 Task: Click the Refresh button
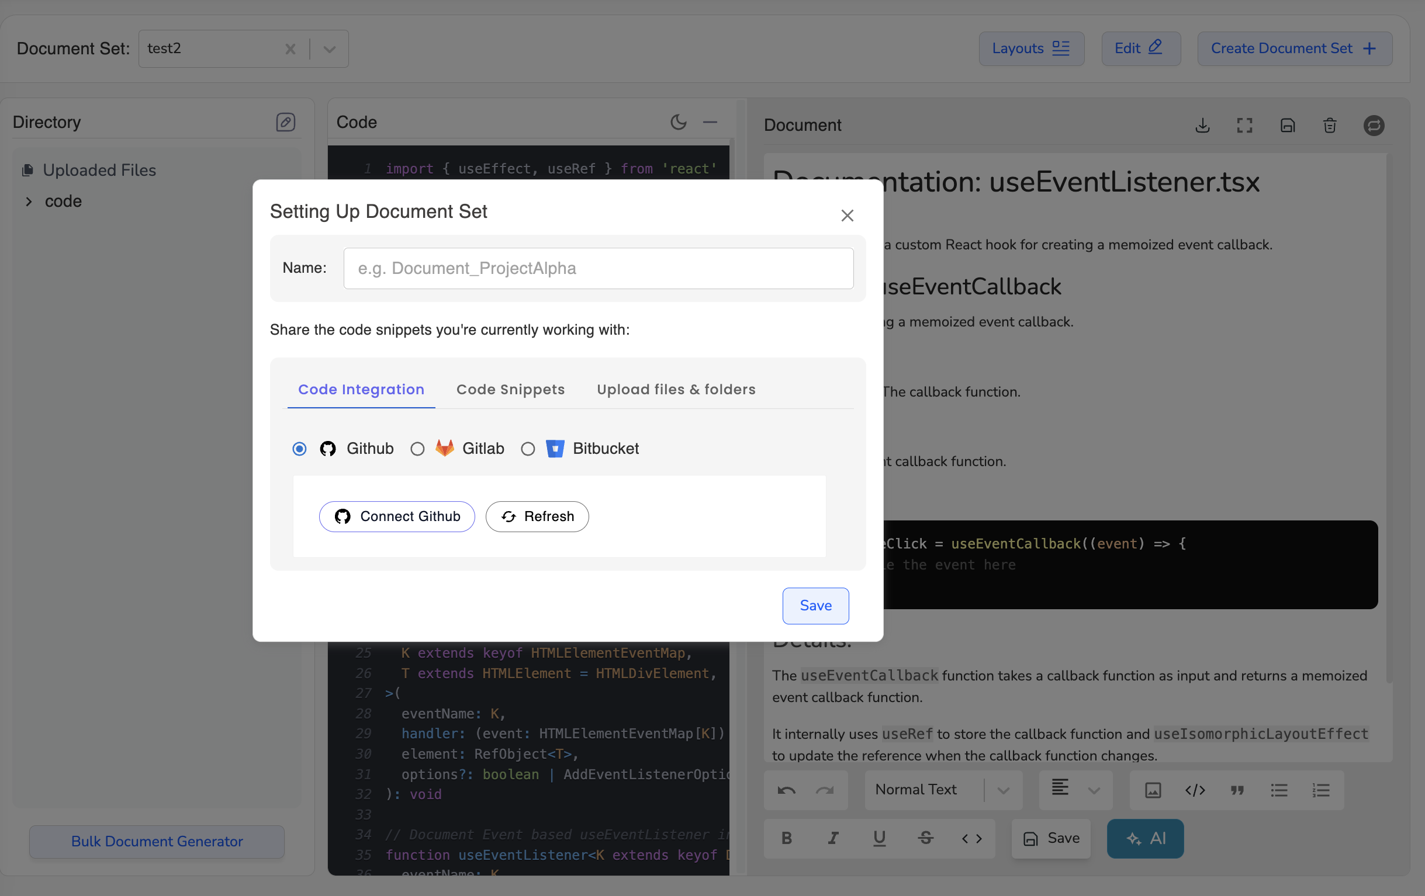[537, 516]
